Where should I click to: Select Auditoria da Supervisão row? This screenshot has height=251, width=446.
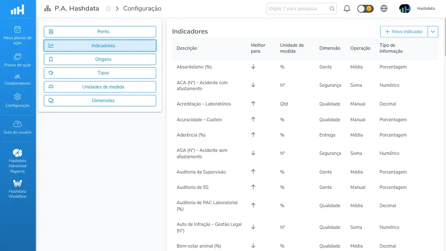pyautogui.click(x=305, y=172)
